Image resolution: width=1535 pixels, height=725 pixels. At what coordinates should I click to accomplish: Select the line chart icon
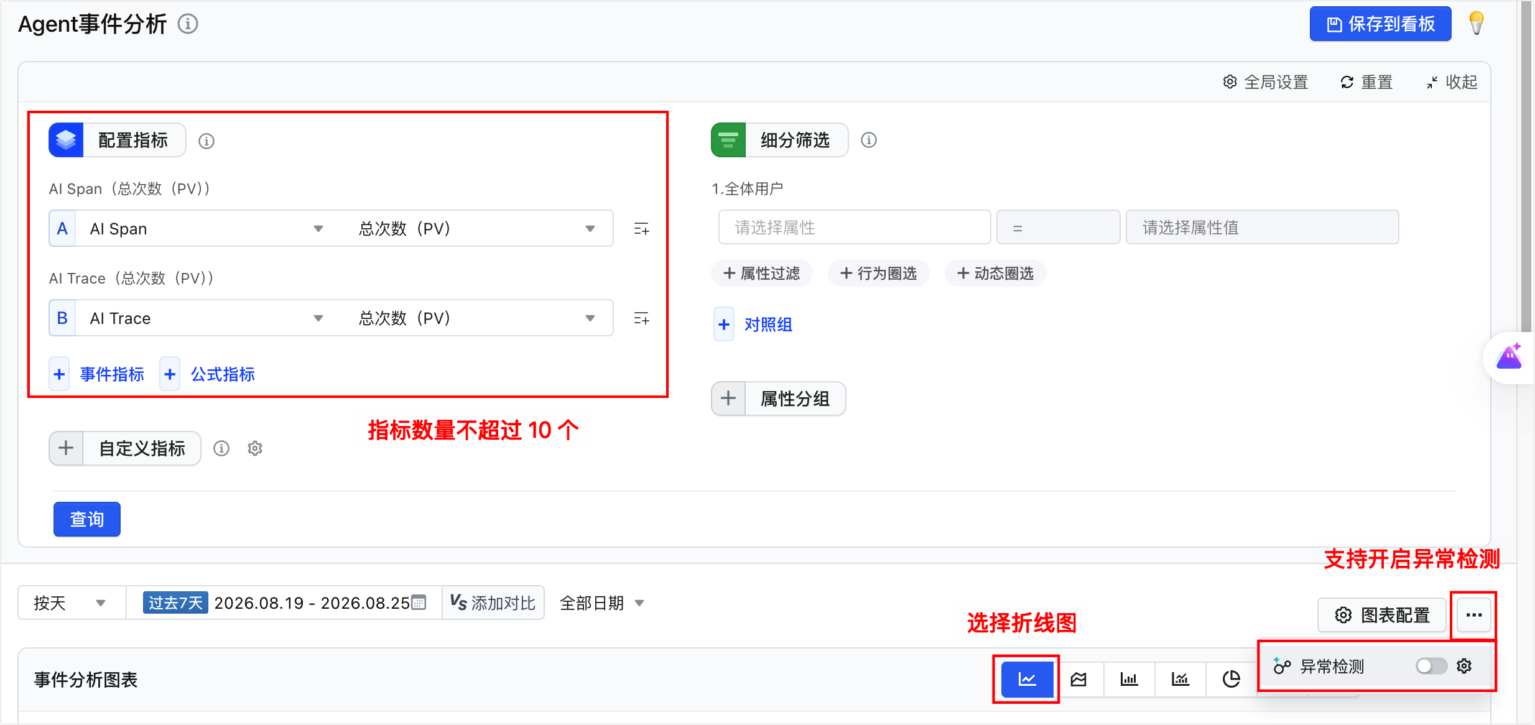[1027, 679]
